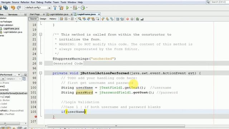Viewport: 229px width, 129px height.
Task: Switch to the Services panel tab
Action: [13, 14]
